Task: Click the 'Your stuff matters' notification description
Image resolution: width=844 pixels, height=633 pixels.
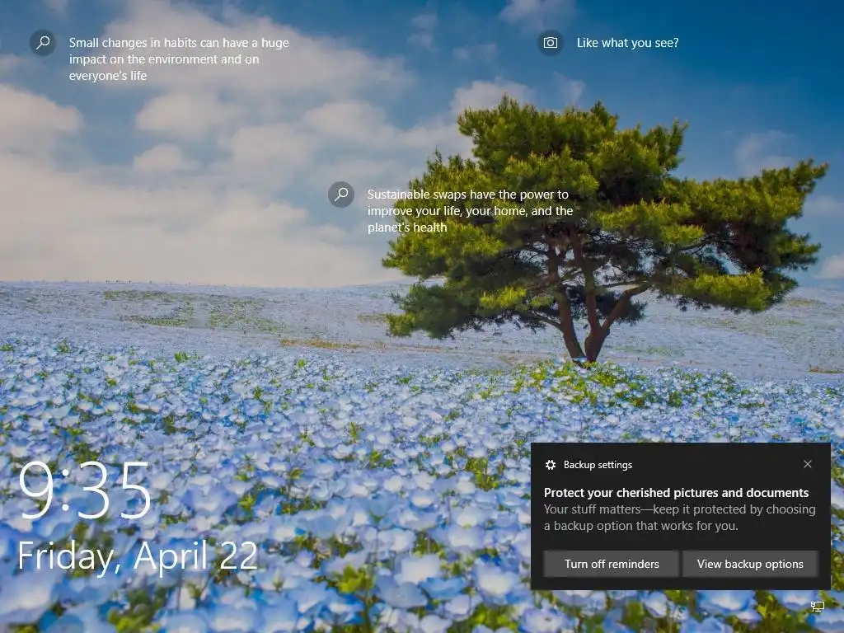Action: [679, 518]
